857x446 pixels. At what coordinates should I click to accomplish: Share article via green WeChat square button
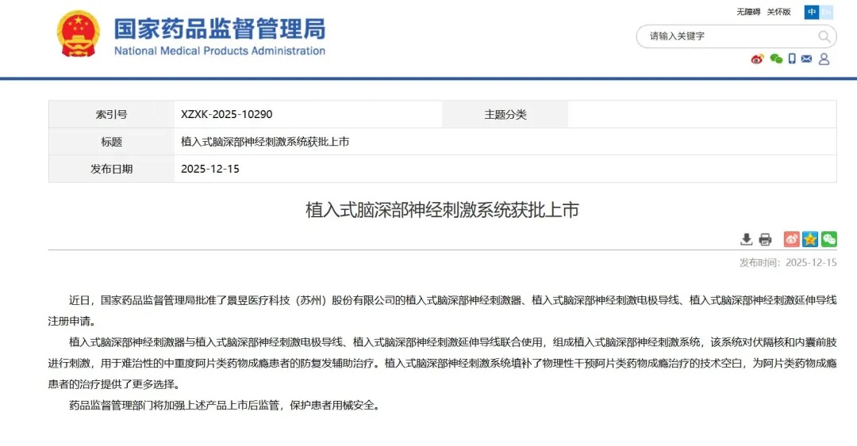pos(828,239)
